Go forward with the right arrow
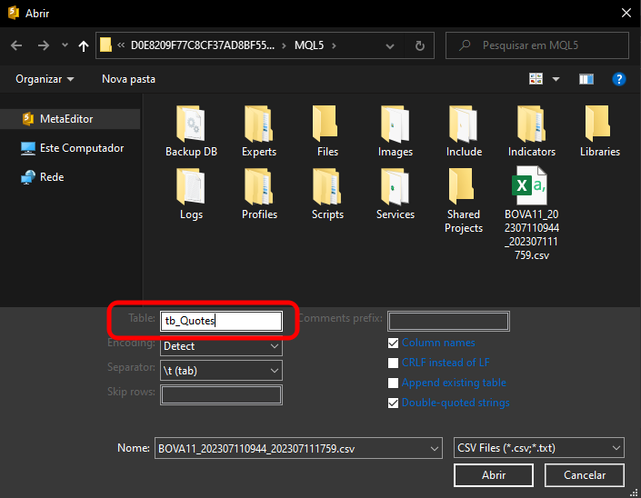Viewport: 641px width, 498px height. click(43, 45)
